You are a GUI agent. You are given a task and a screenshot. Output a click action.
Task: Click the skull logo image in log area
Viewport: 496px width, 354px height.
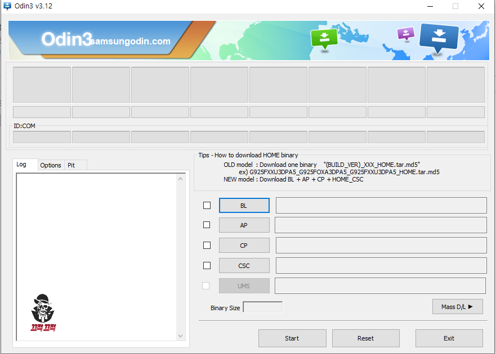43,312
